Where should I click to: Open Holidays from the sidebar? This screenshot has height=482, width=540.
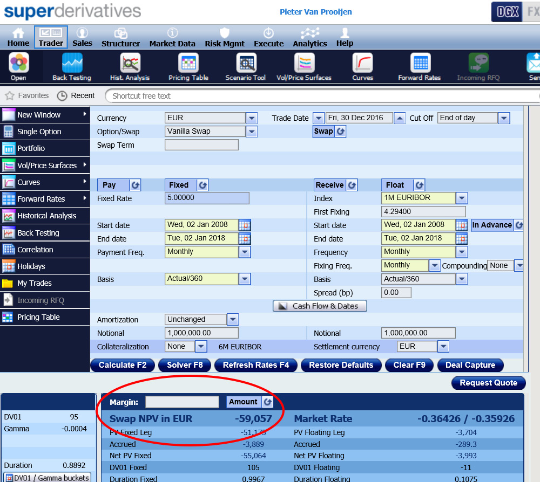coord(45,266)
